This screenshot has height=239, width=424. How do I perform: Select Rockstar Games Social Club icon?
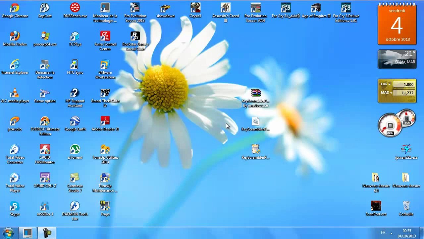(135, 41)
